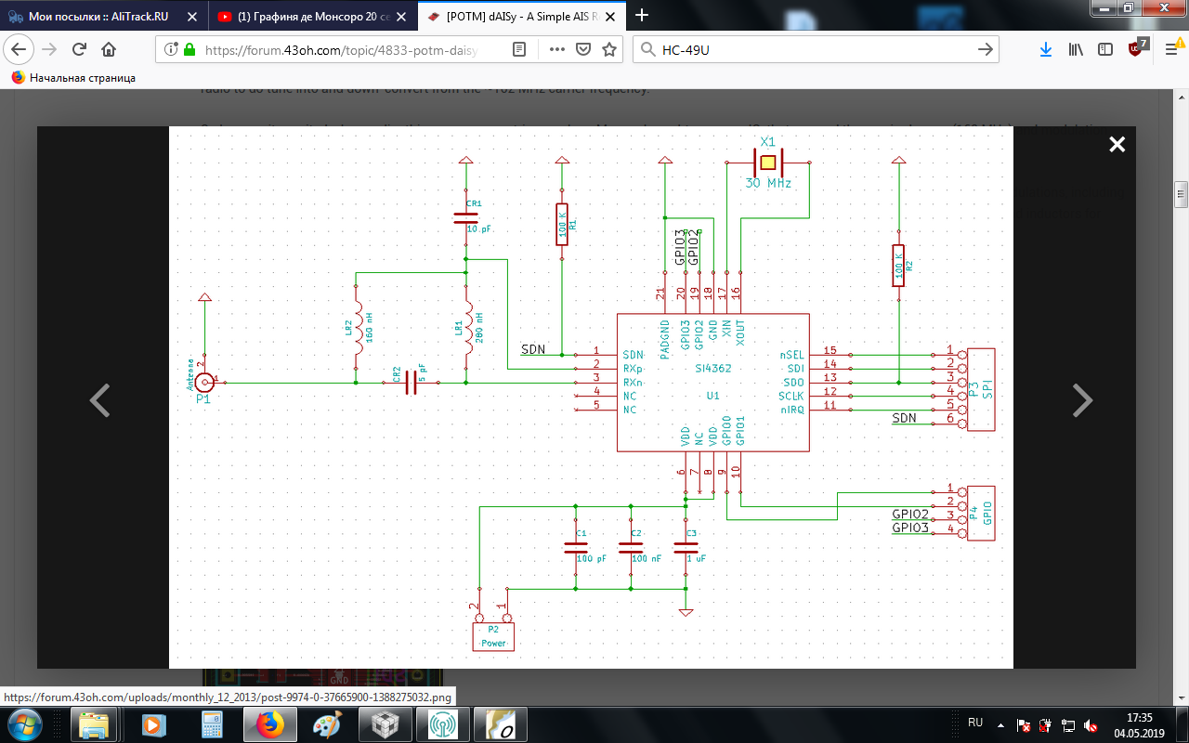Open a new browser tab
This screenshot has height=743, width=1189.
click(x=641, y=16)
